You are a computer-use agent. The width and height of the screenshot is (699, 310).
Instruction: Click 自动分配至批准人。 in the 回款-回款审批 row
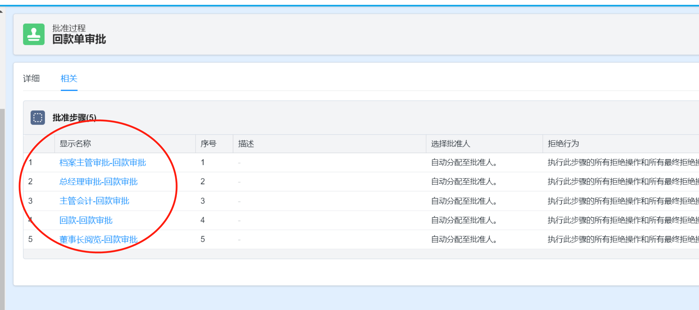pyautogui.click(x=464, y=220)
